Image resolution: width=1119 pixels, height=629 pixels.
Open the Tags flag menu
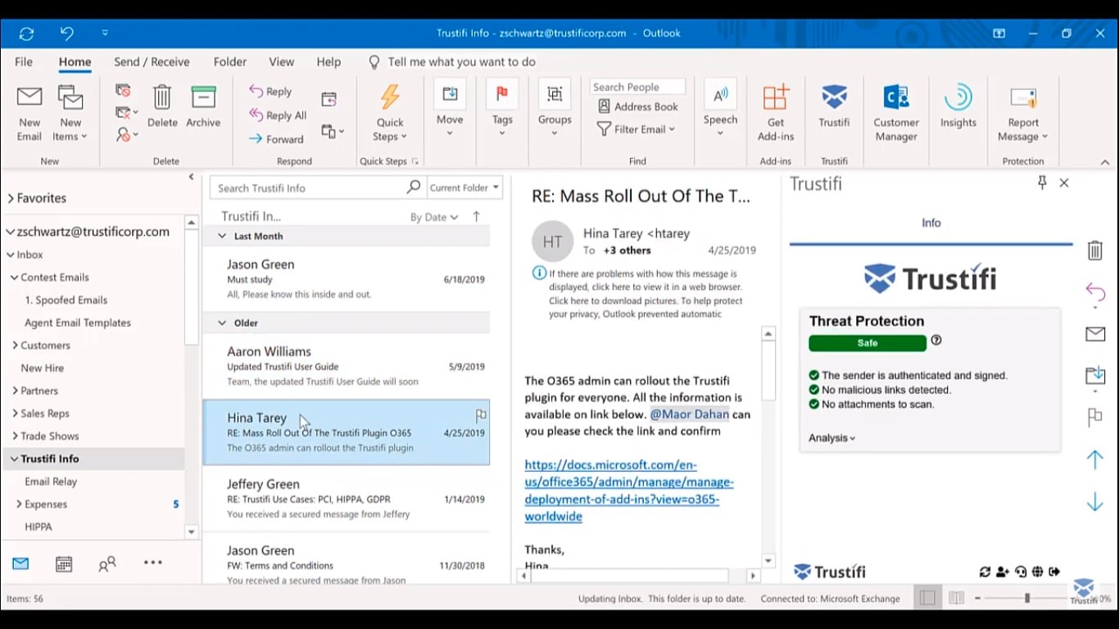502,108
